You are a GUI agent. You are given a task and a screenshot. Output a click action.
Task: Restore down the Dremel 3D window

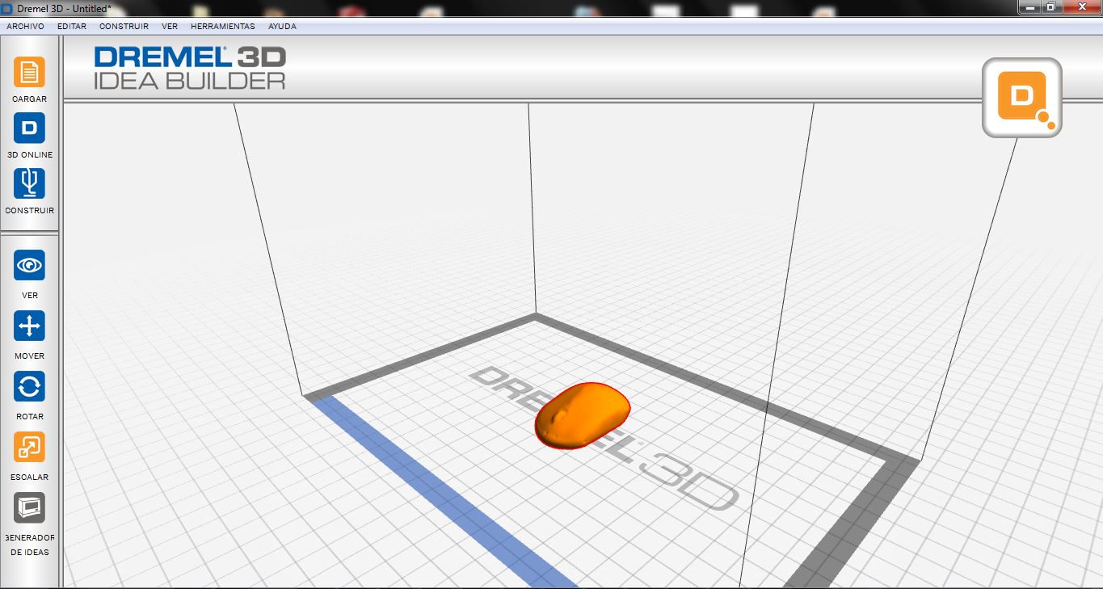click(1050, 6)
